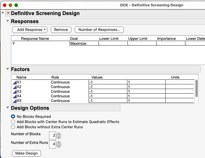205x158 pixels.
Task: Click the red triangle menu icon
Action: pyautogui.click(x=8, y=13)
